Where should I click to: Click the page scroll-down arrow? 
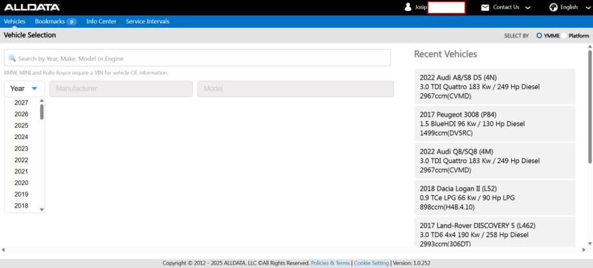click(x=590, y=244)
